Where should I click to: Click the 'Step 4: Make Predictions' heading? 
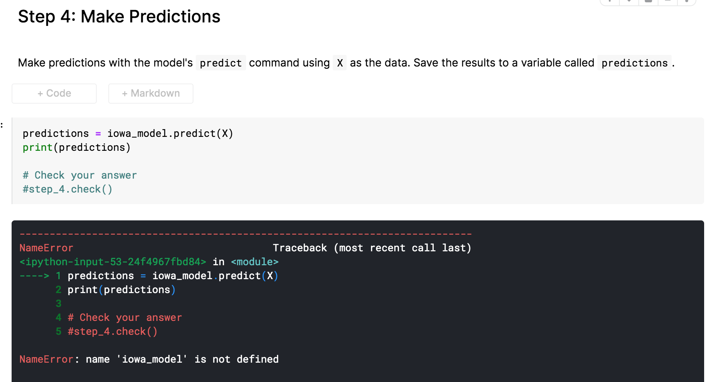click(x=119, y=17)
